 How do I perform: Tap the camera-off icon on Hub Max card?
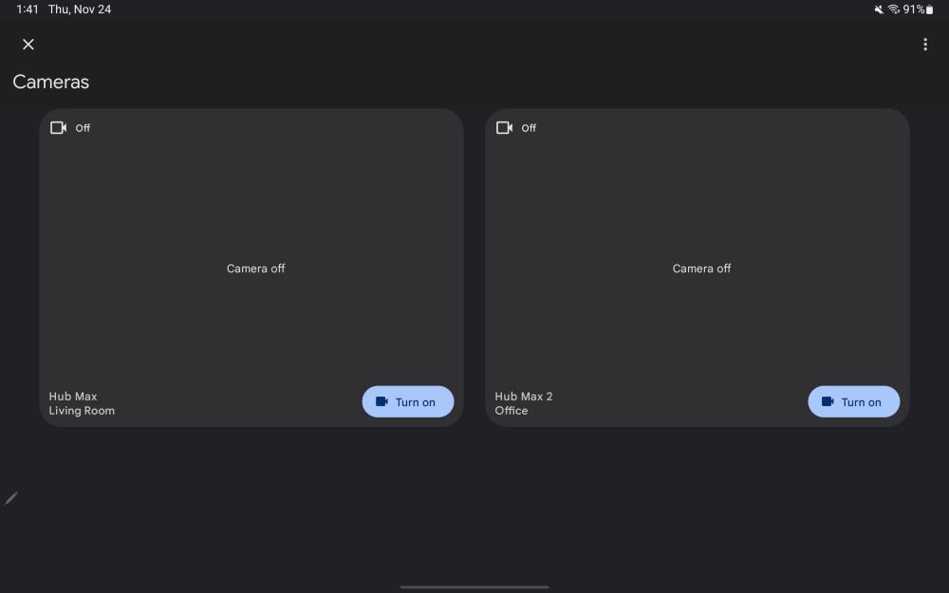click(58, 128)
